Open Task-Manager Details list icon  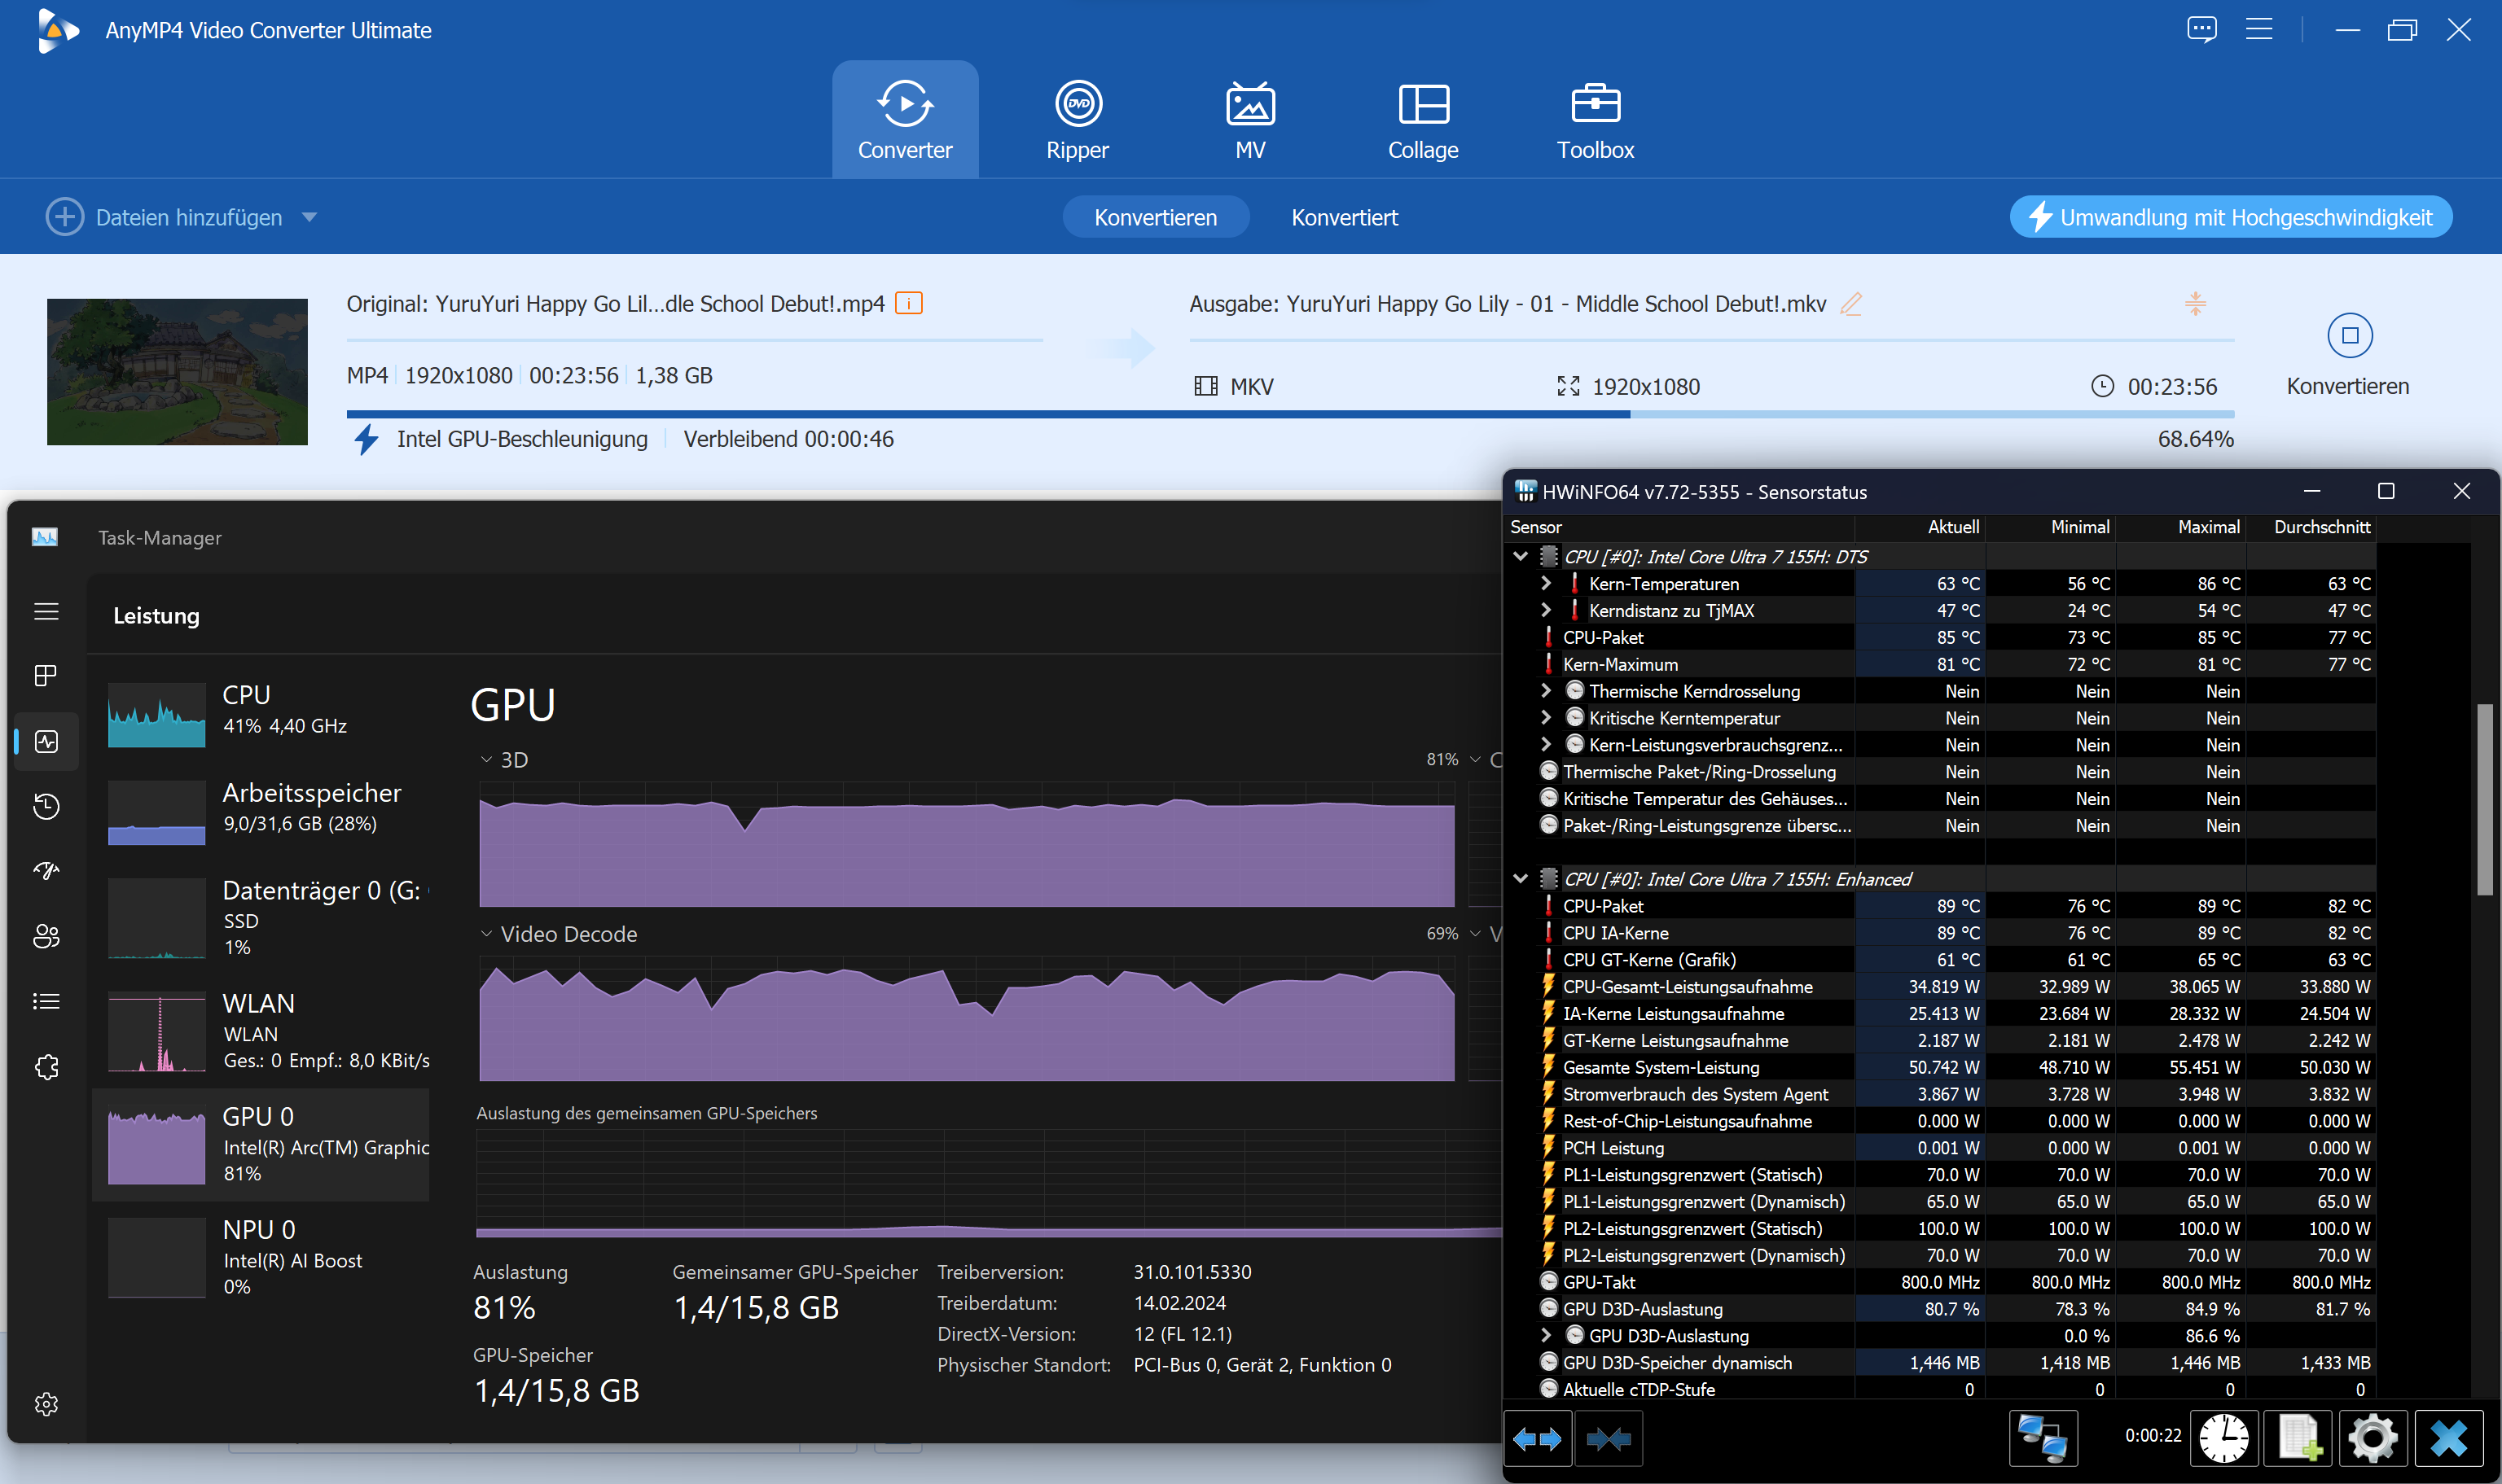click(x=46, y=1001)
